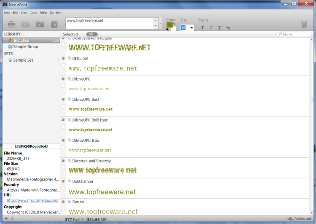Click the TrueType icon next to DFKai-SB

(70, 58)
